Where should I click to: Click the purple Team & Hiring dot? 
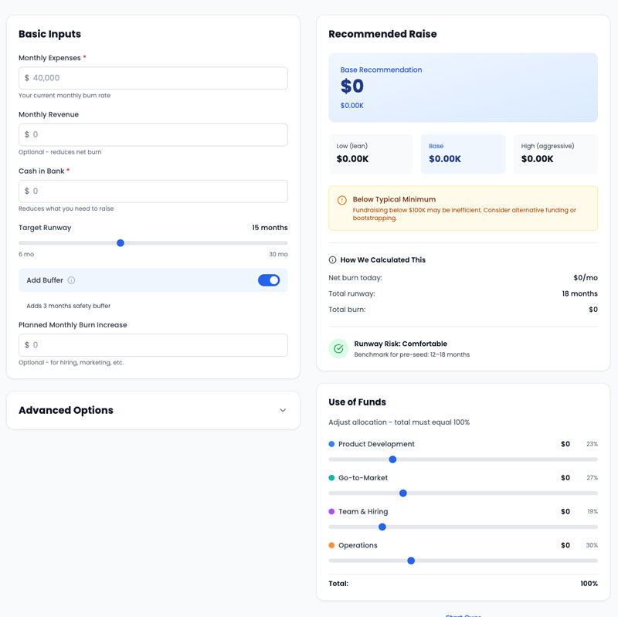click(331, 511)
